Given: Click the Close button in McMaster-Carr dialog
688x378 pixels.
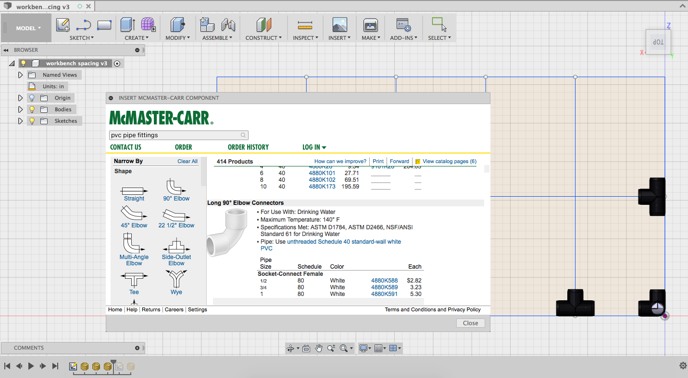Looking at the screenshot, I should (470, 323).
